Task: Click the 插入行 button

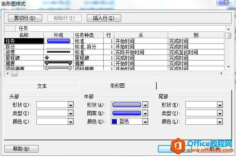Action: [x=104, y=18]
